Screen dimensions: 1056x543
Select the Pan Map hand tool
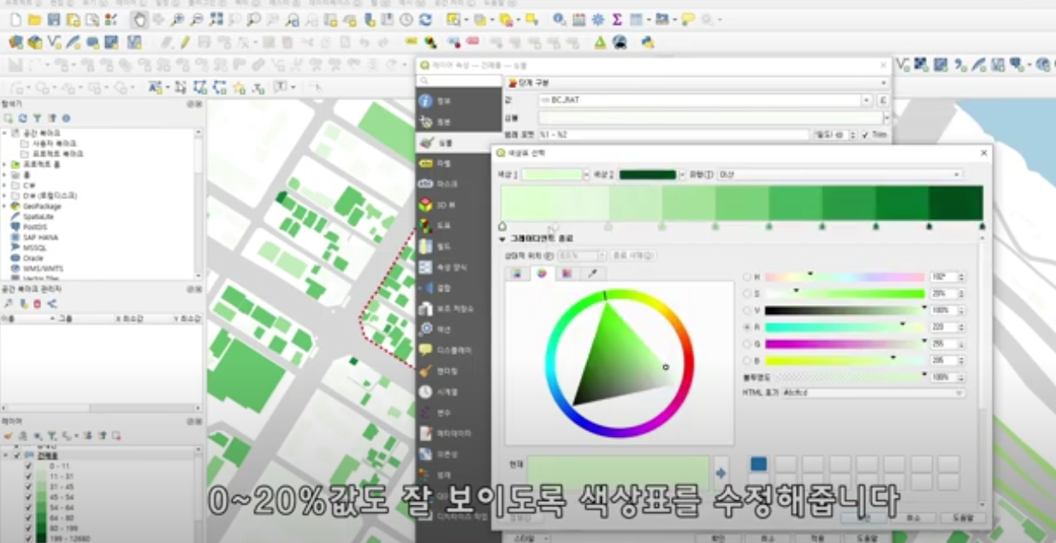(x=139, y=19)
